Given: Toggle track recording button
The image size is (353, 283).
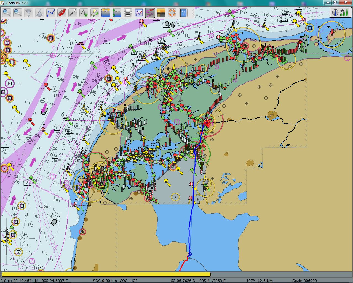Looking at the screenshot, I should (x=150, y=13).
